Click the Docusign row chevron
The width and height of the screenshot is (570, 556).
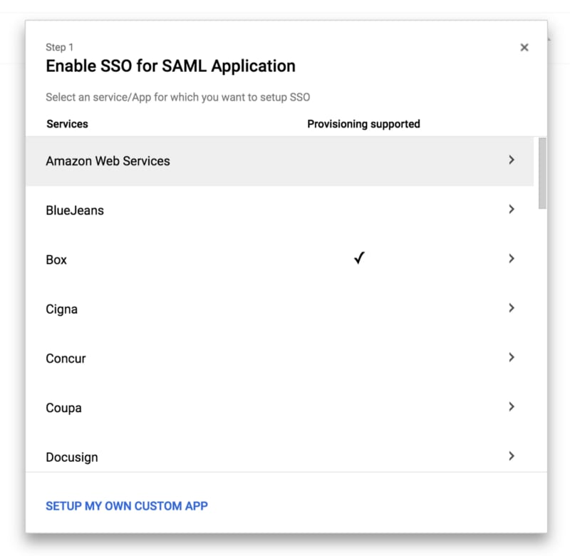pyautogui.click(x=512, y=456)
